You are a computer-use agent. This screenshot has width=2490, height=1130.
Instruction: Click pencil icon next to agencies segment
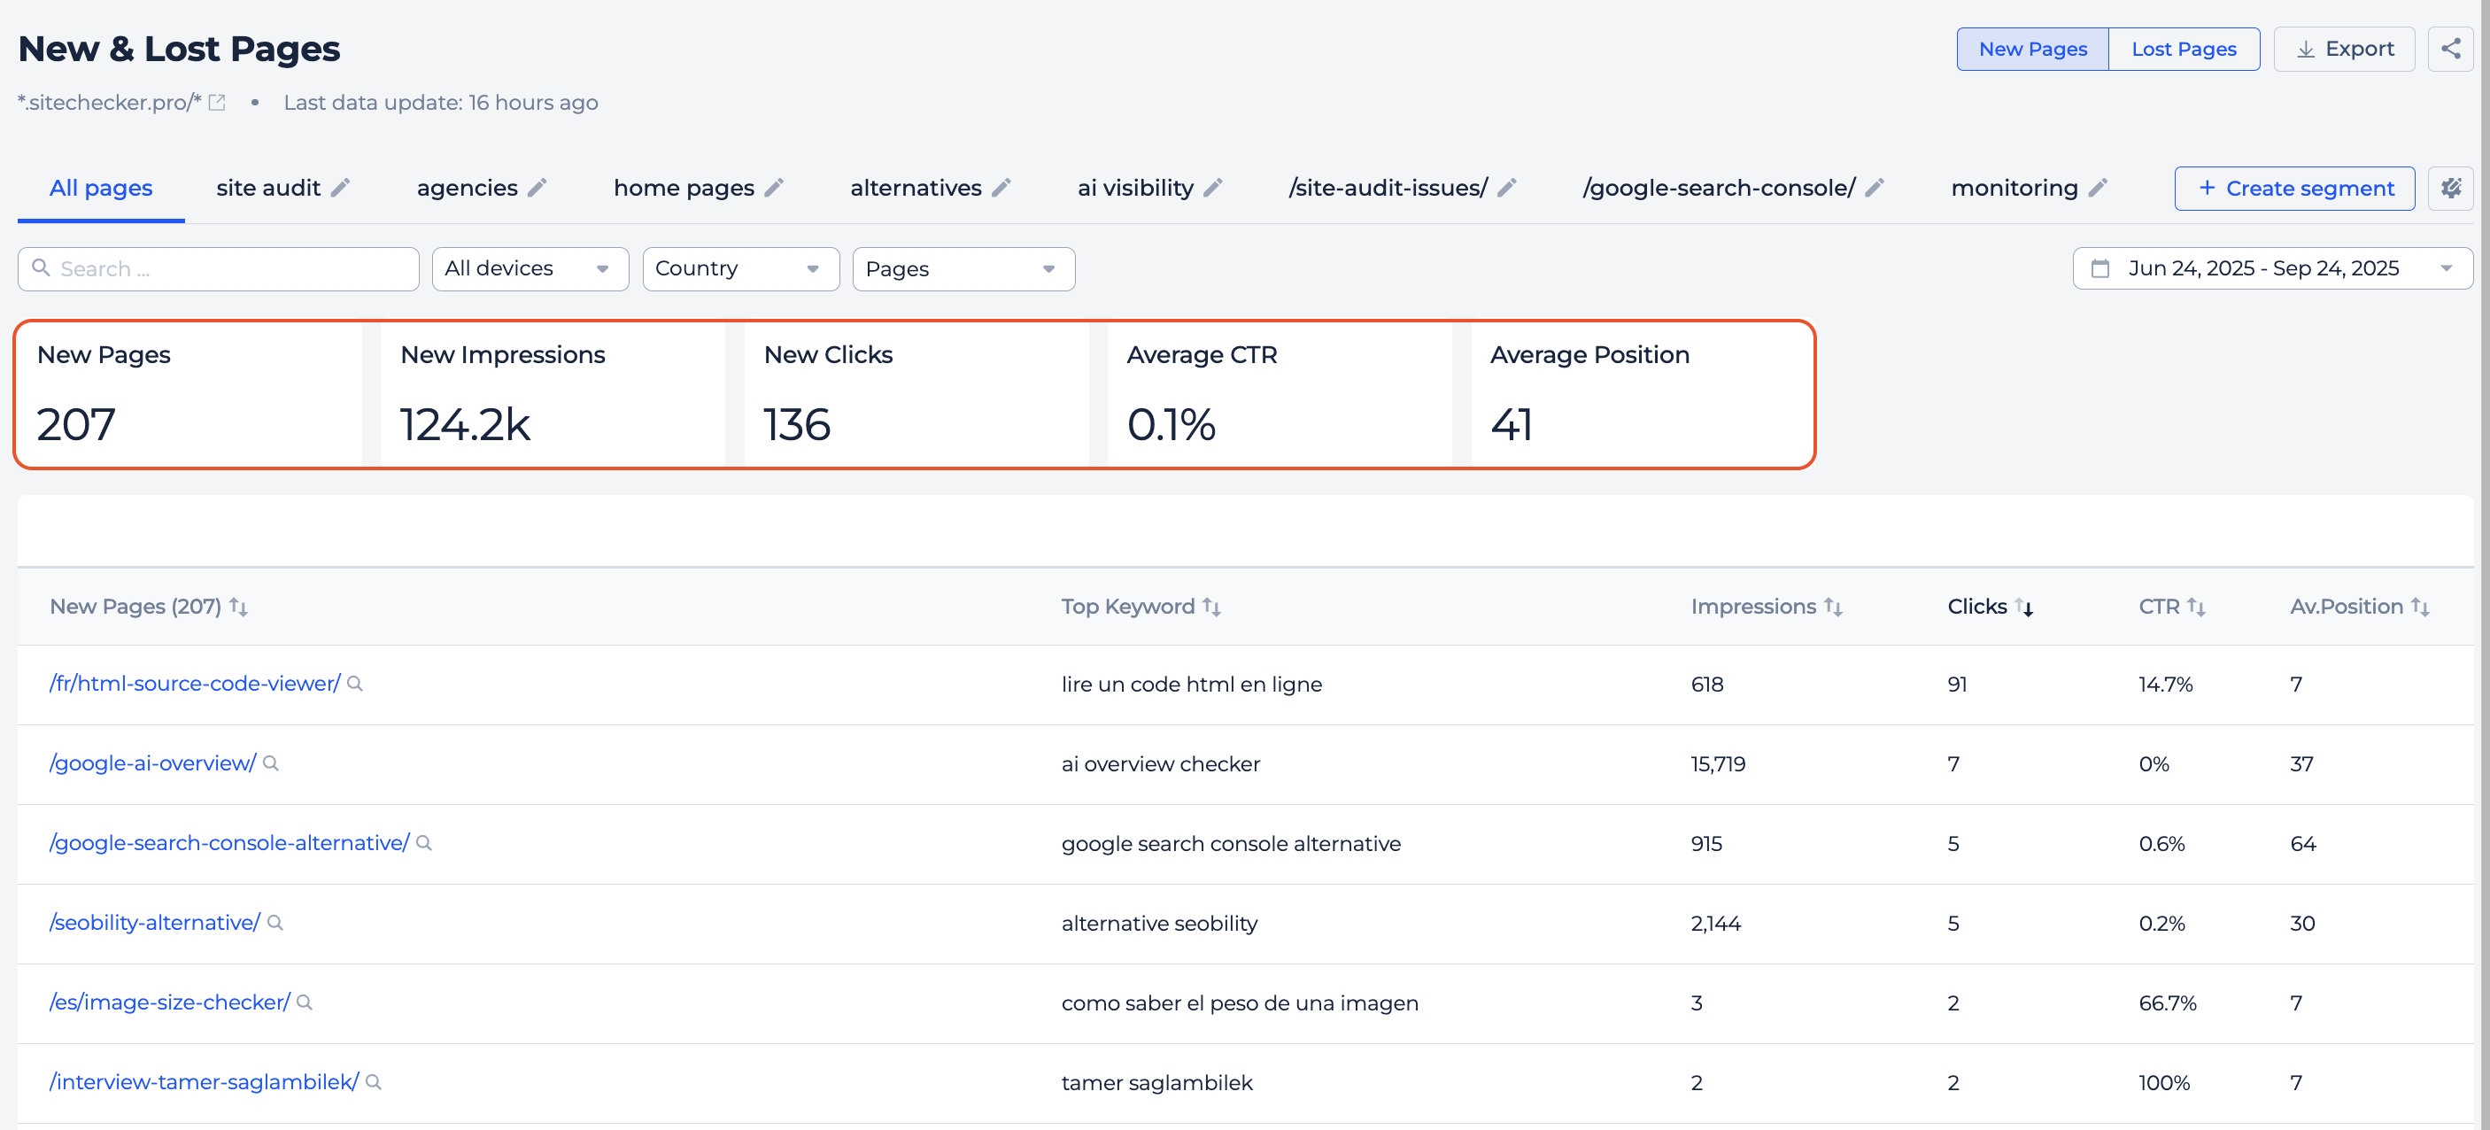(x=537, y=188)
